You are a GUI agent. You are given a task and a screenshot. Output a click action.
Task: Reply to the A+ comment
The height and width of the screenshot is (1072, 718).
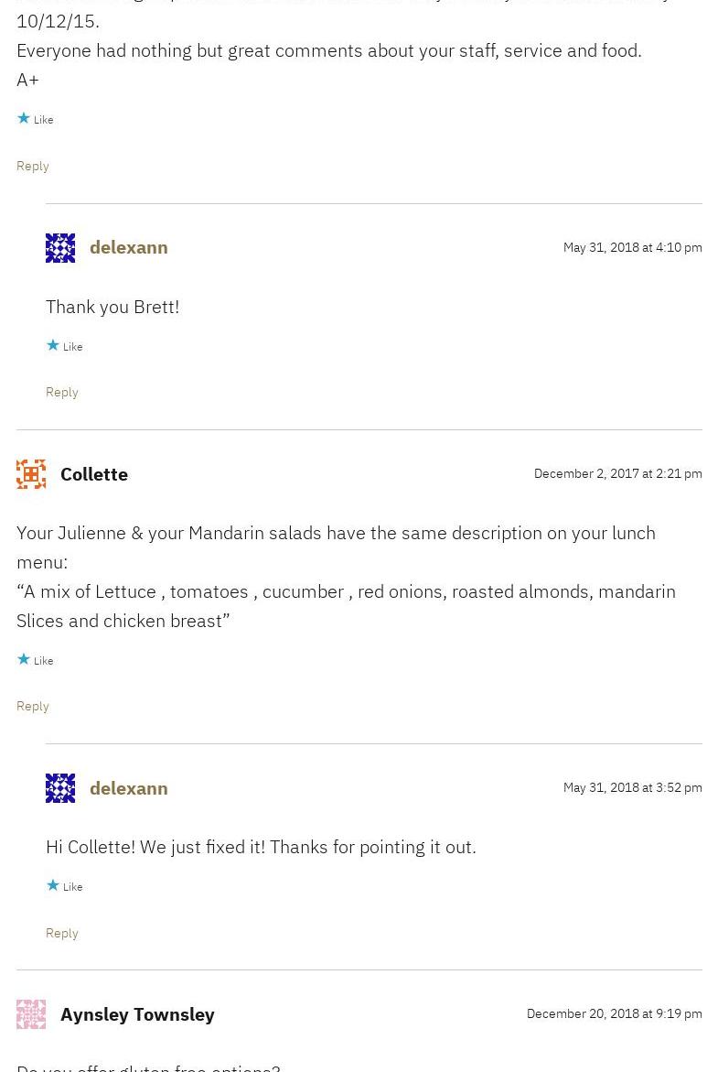[x=33, y=166]
